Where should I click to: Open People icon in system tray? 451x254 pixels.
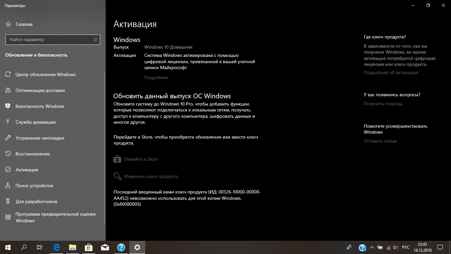point(349,247)
